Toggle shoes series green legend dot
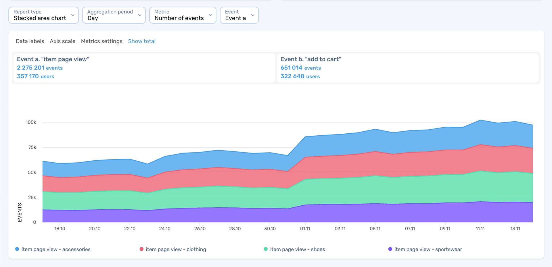Screen dimensions: 552x267 pyautogui.click(x=266, y=249)
